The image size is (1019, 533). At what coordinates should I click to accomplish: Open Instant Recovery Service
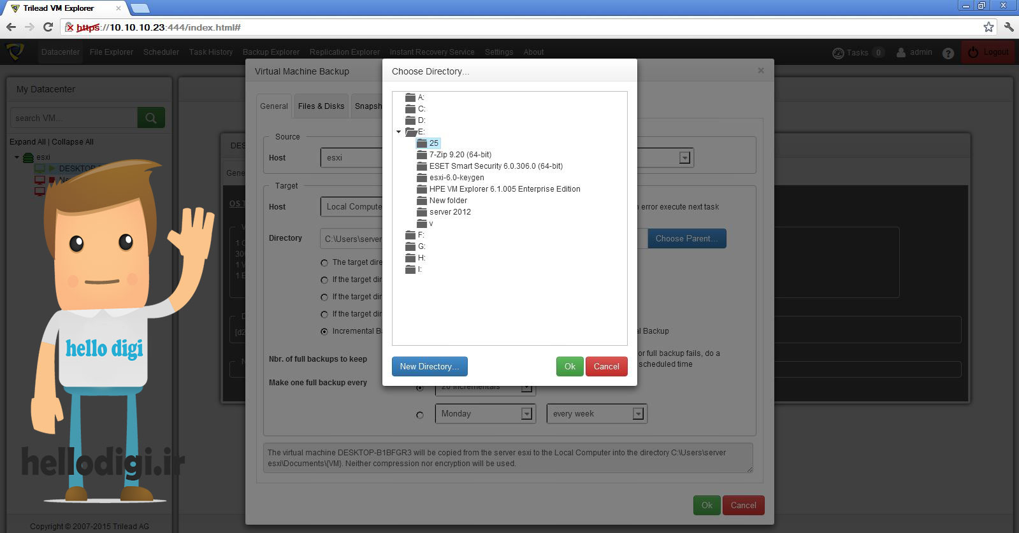[432, 52]
